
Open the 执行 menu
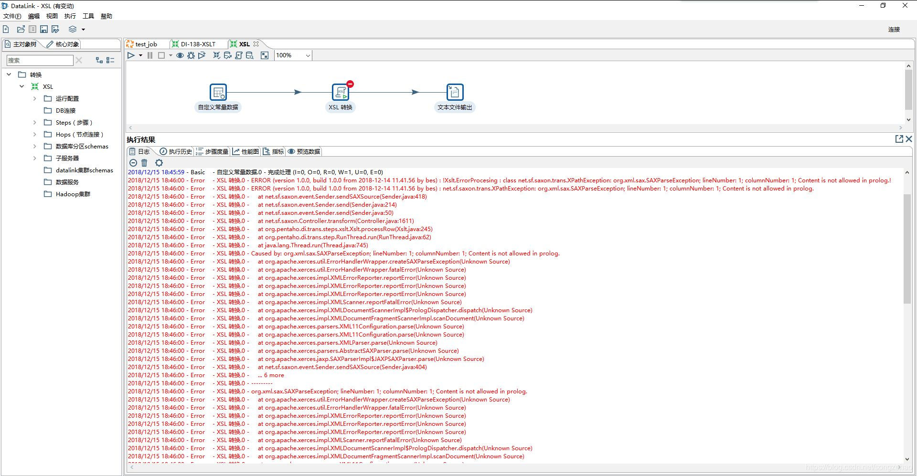pyautogui.click(x=70, y=16)
